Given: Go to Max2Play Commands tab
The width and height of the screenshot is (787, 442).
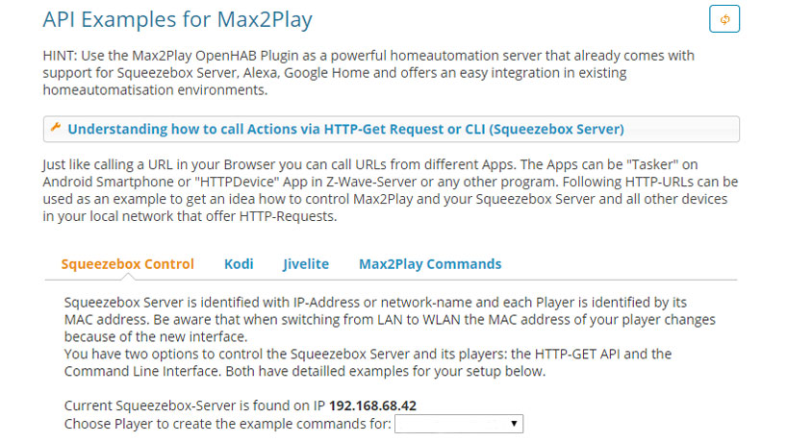Looking at the screenshot, I should (x=430, y=264).
